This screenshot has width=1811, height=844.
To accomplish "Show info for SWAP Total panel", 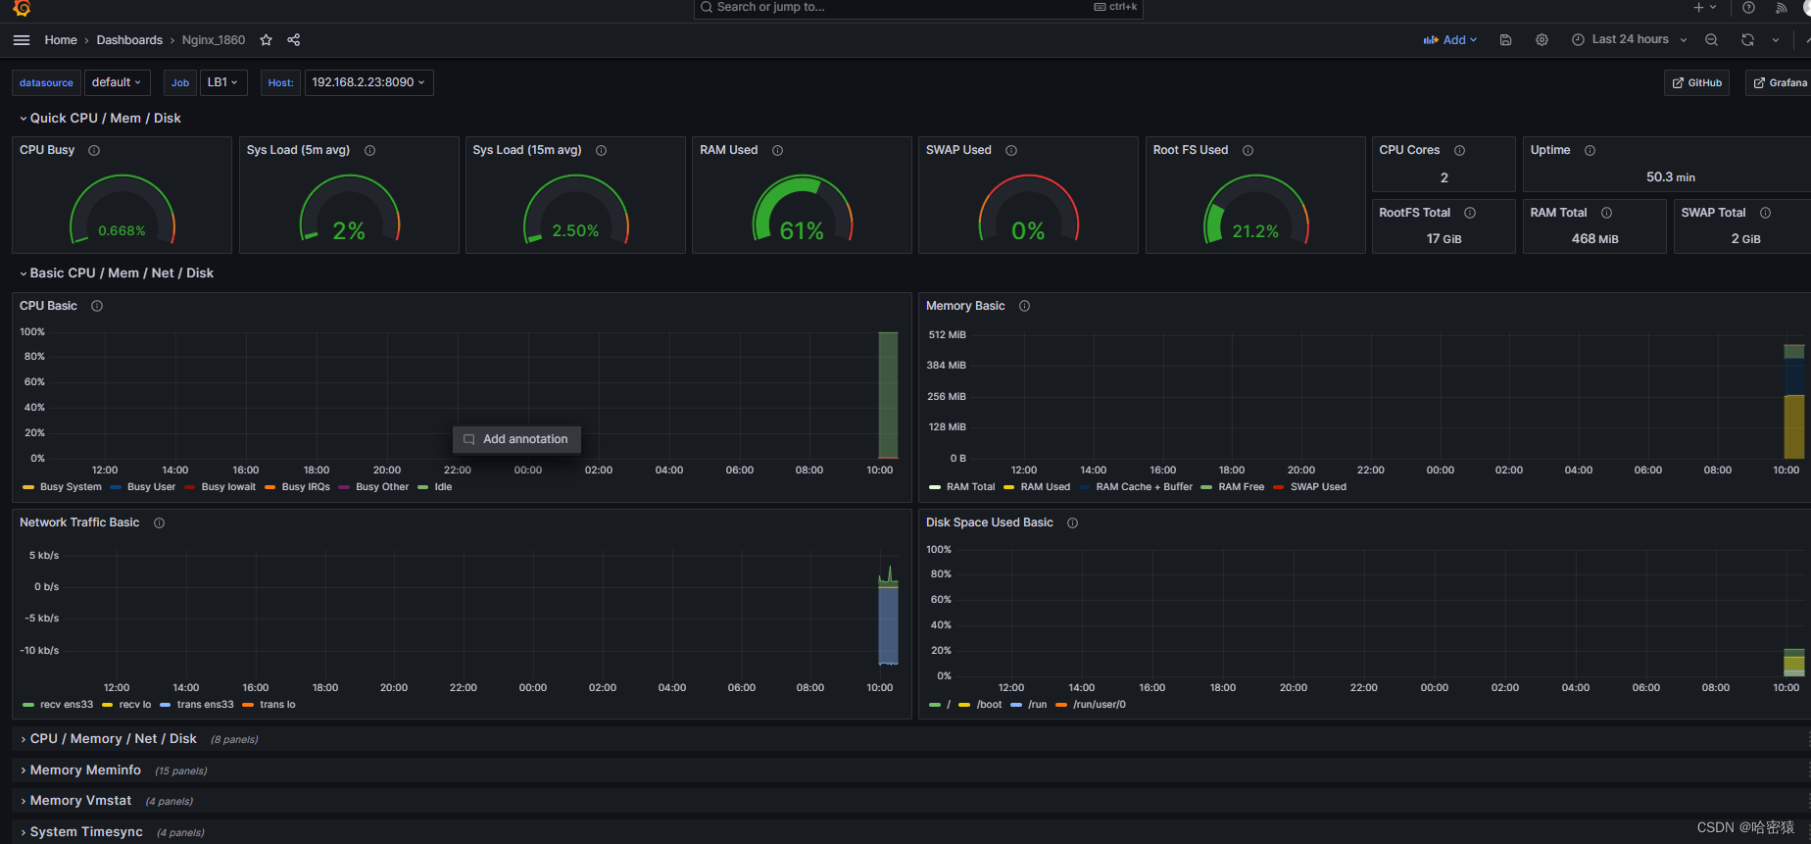I will 1765,213.
